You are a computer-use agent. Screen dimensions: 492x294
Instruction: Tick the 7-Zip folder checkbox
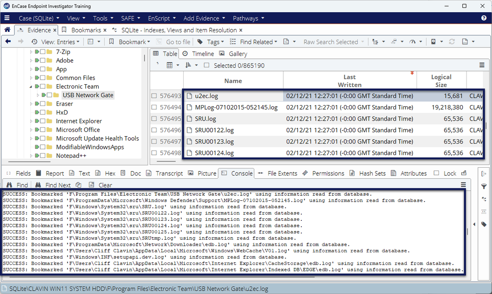tap(42, 52)
